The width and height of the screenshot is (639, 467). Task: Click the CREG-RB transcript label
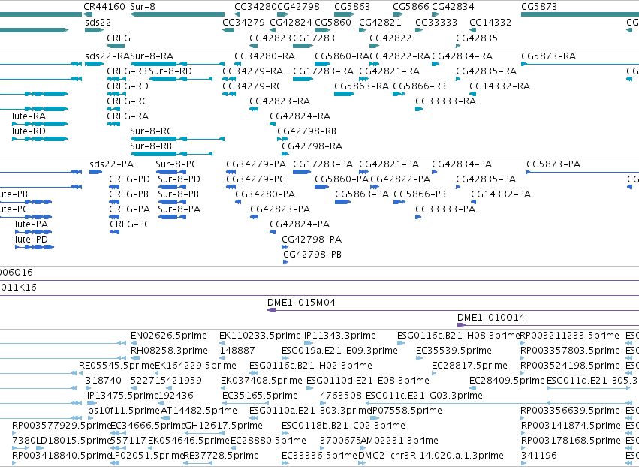[127, 71]
